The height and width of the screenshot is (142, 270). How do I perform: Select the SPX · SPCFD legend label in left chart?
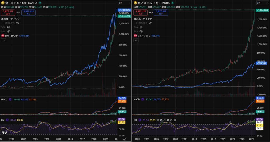pyautogui.click(x=12, y=36)
